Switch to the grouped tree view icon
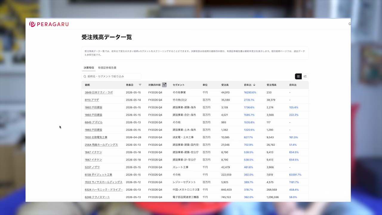 pyautogui.click(x=305, y=76)
